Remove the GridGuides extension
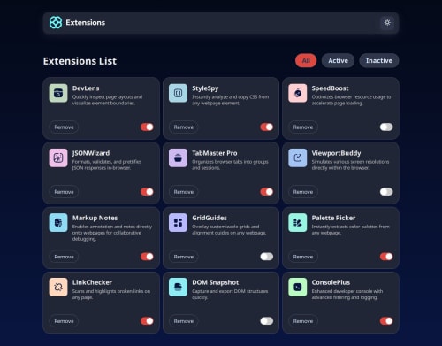This screenshot has width=442, height=346. (184, 257)
